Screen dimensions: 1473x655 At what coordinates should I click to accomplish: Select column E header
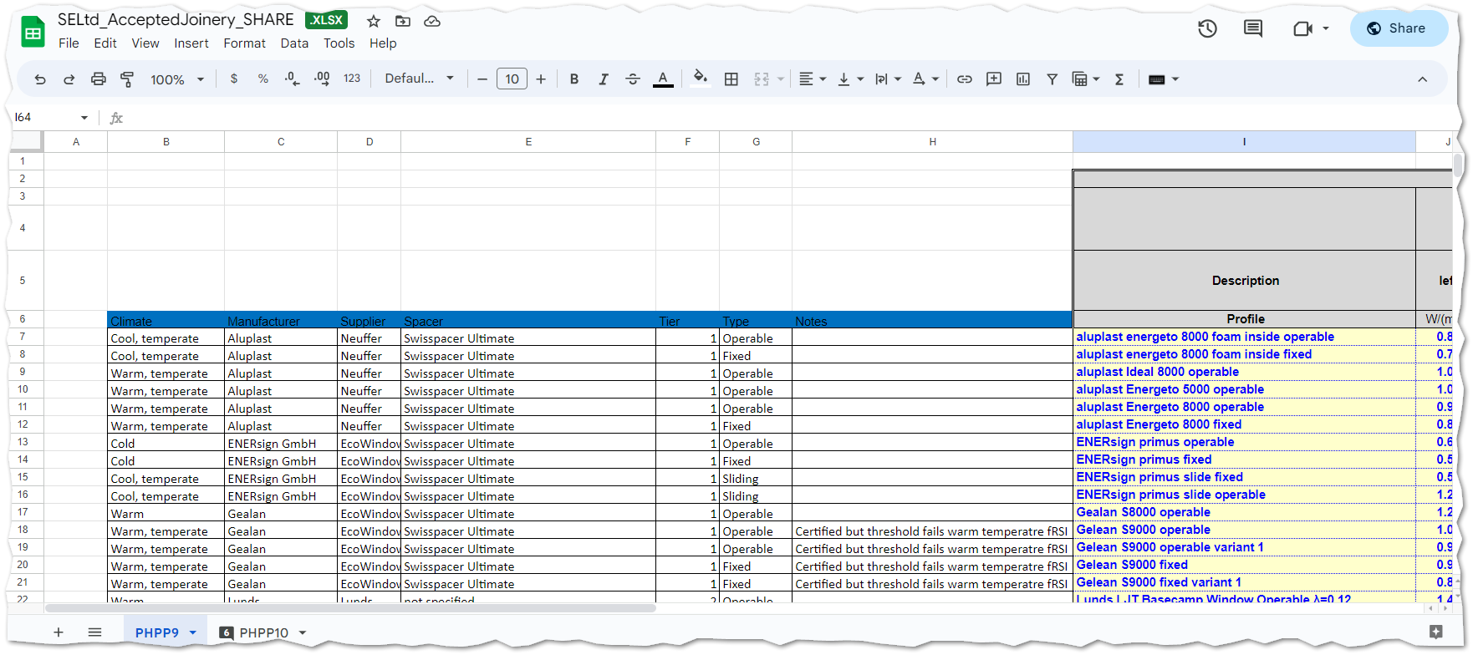pyautogui.click(x=528, y=142)
